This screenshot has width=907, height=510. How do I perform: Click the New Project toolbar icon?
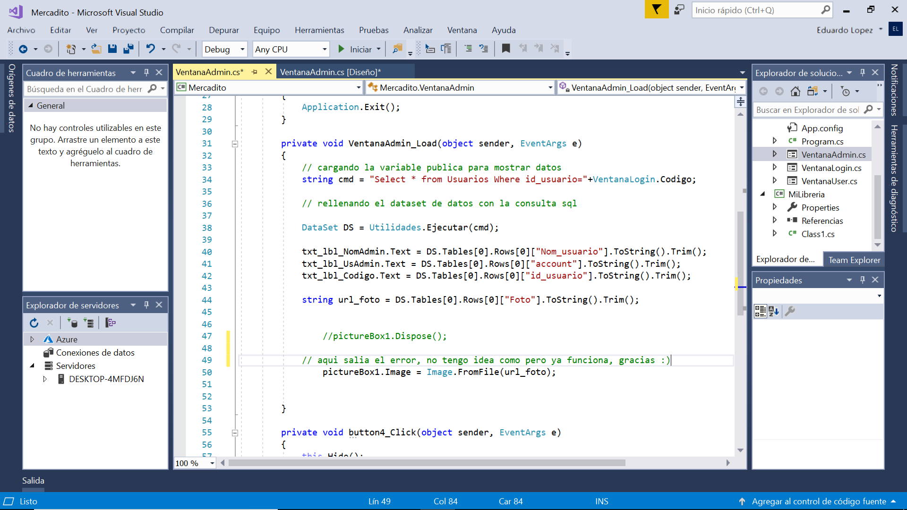click(71, 49)
